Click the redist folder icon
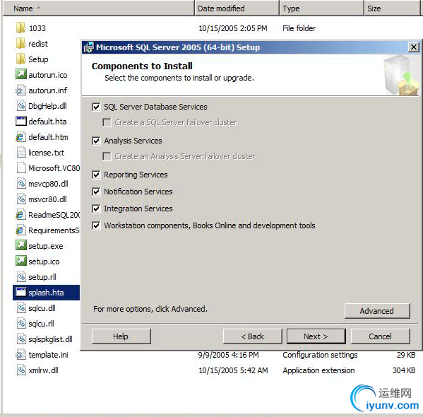Image resolution: width=423 pixels, height=417 pixels. tap(21, 44)
